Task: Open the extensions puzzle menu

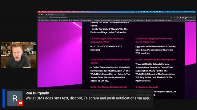Action: [x=180, y=18]
